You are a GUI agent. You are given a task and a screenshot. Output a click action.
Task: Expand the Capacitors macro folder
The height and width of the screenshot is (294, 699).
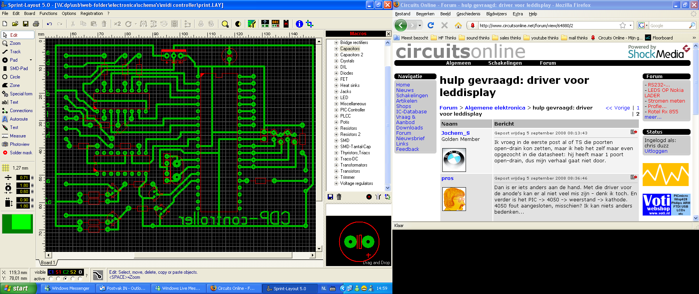[x=336, y=49]
